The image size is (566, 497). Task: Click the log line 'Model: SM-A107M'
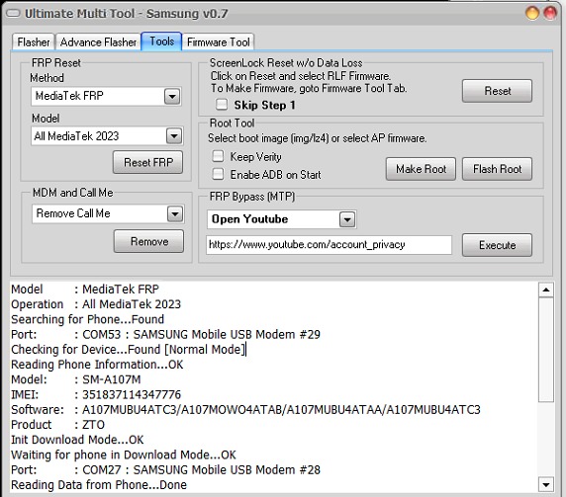76,379
